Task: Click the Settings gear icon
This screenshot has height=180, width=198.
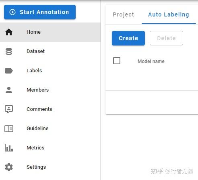Action: tap(9, 167)
